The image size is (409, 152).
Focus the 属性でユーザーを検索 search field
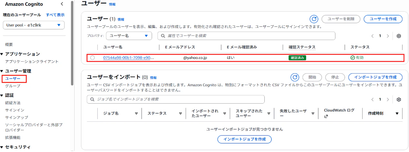tap(246, 36)
